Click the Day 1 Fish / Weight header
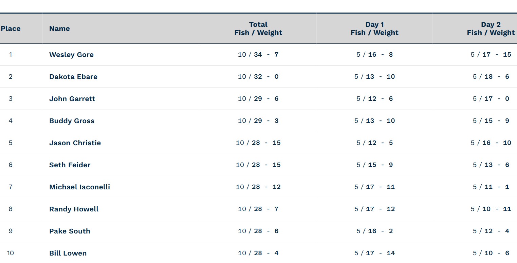 pyautogui.click(x=374, y=29)
